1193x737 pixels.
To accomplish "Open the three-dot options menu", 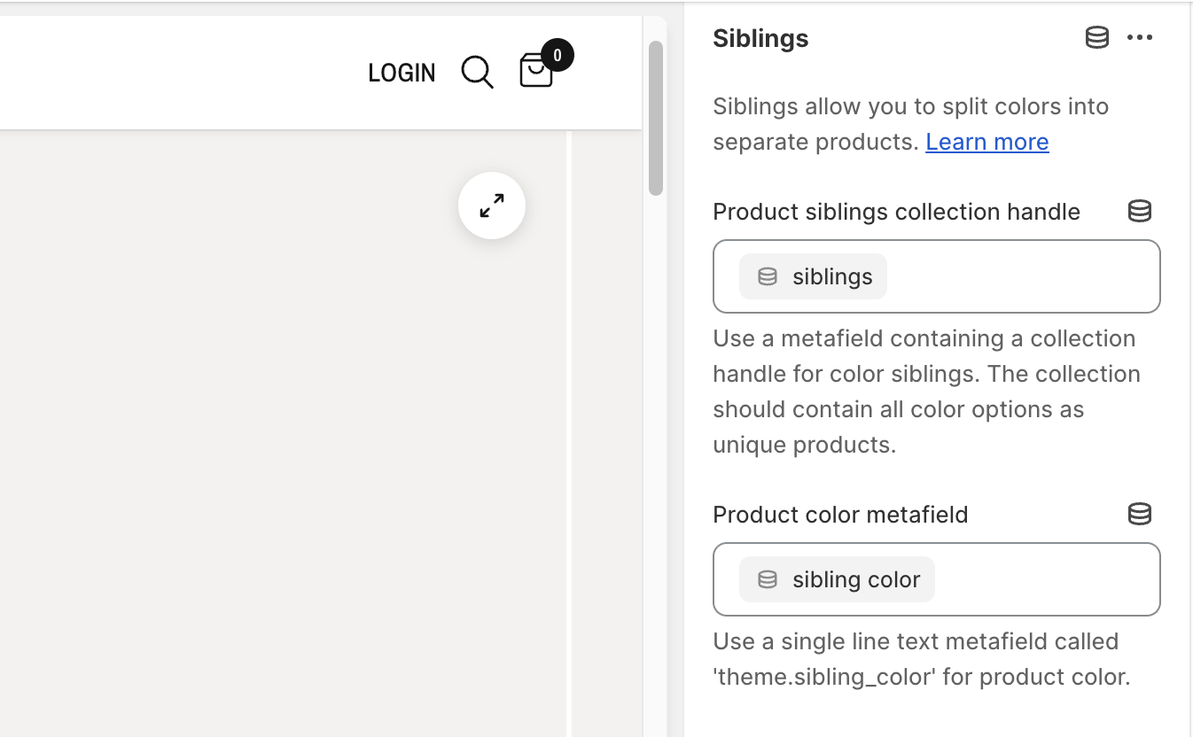I will coord(1141,37).
